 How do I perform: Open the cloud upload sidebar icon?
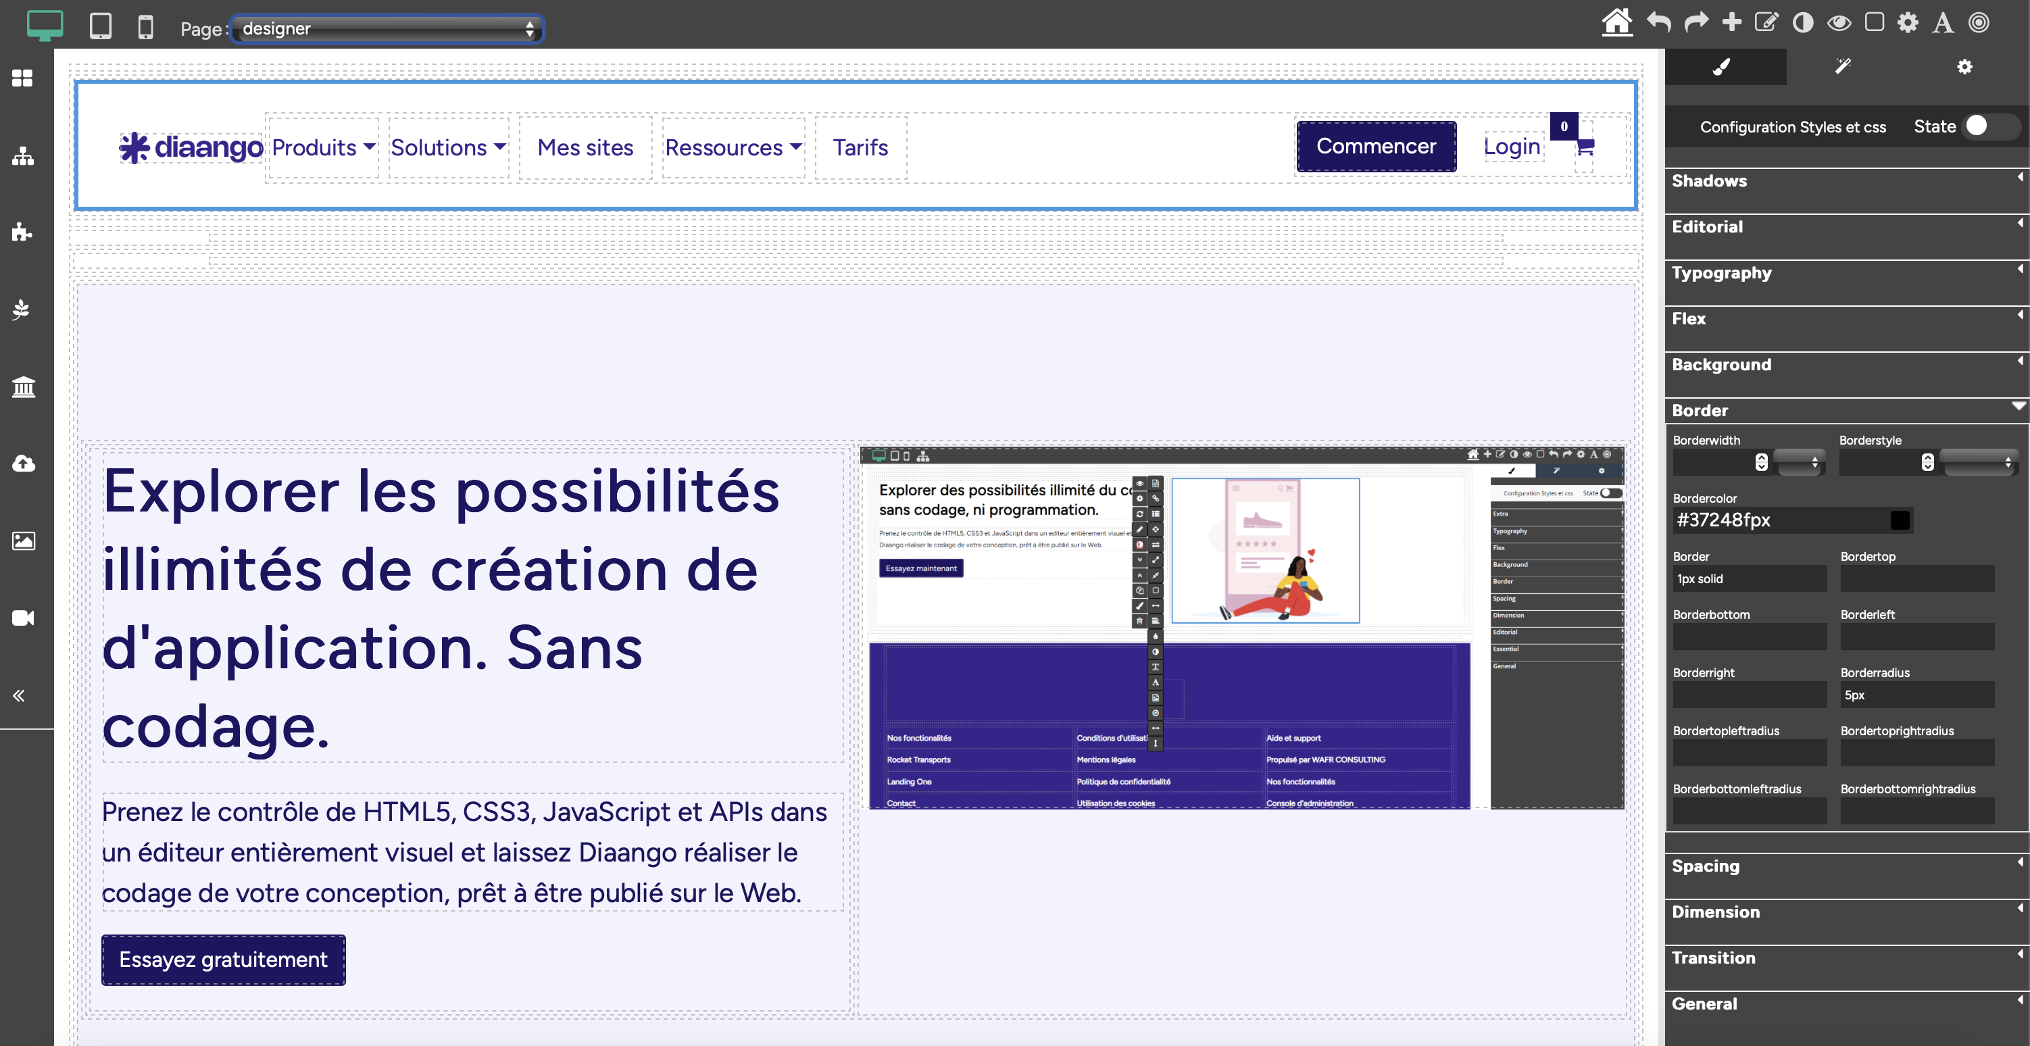[23, 463]
